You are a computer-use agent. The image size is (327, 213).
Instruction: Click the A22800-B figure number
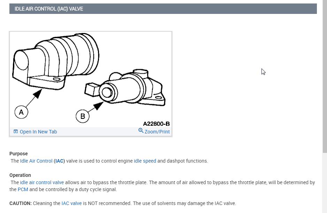tap(157, 124)
